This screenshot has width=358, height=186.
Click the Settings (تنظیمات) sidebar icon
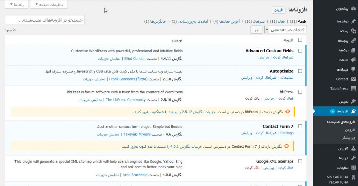click(x=353, y=168)
